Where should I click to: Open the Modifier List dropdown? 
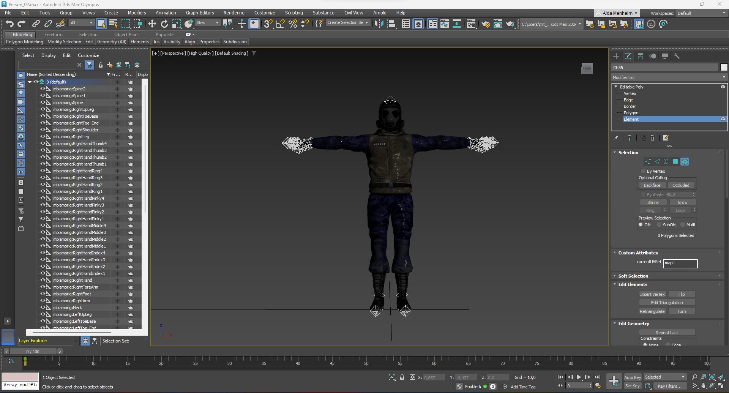click(669, 77)
